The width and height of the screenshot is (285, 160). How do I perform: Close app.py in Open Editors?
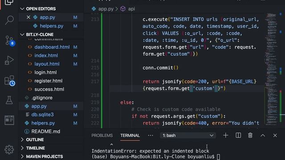(28, 17)
